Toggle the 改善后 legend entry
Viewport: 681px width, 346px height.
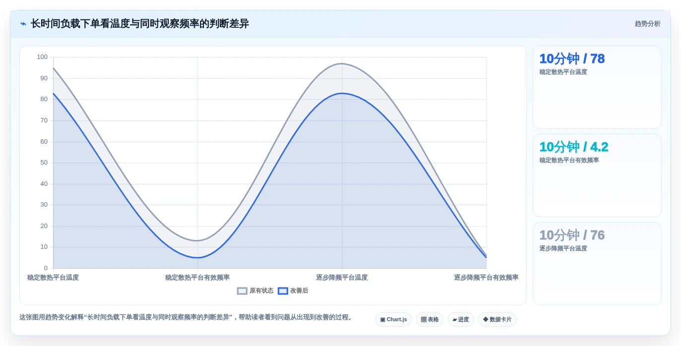pyautogui.click(x=293, y=291)
